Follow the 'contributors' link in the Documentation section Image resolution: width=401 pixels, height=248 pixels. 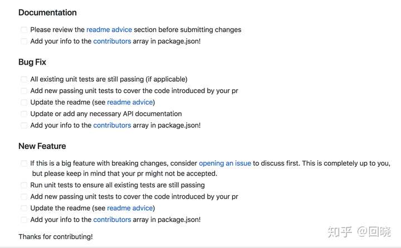pos(112,41)
